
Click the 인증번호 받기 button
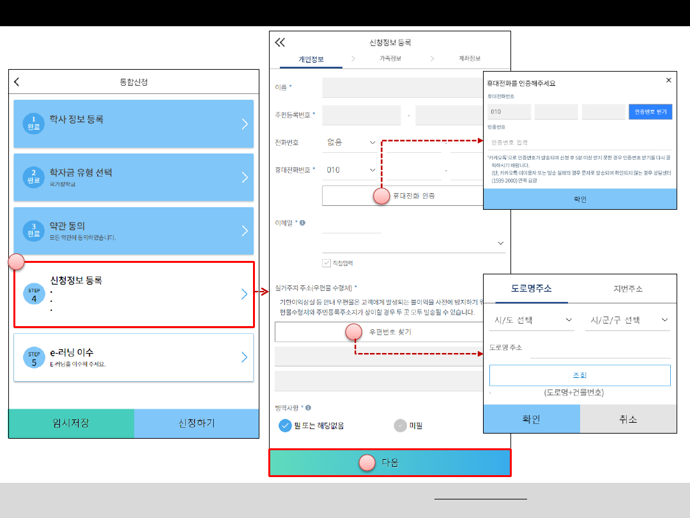click(x=650, y=112)
